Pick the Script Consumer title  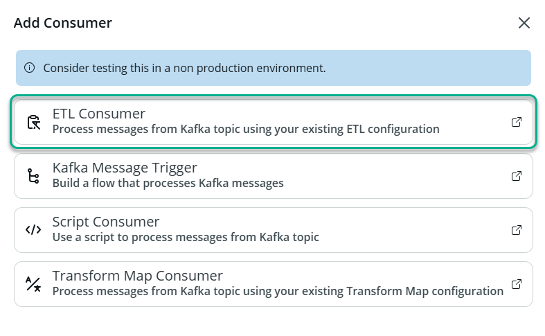(x=106, y=222)
